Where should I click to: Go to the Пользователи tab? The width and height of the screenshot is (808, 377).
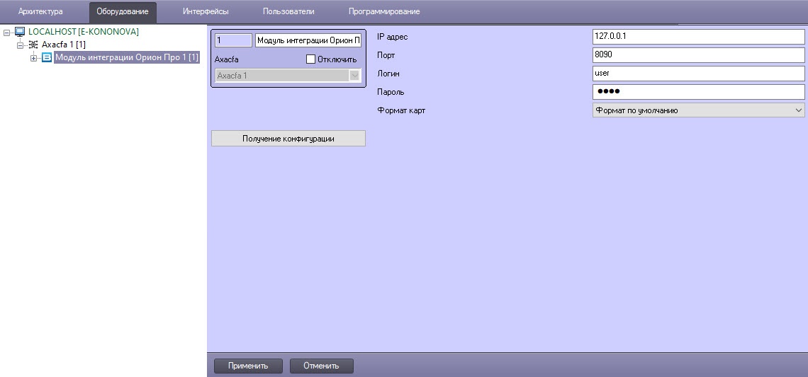coord(288,11)
